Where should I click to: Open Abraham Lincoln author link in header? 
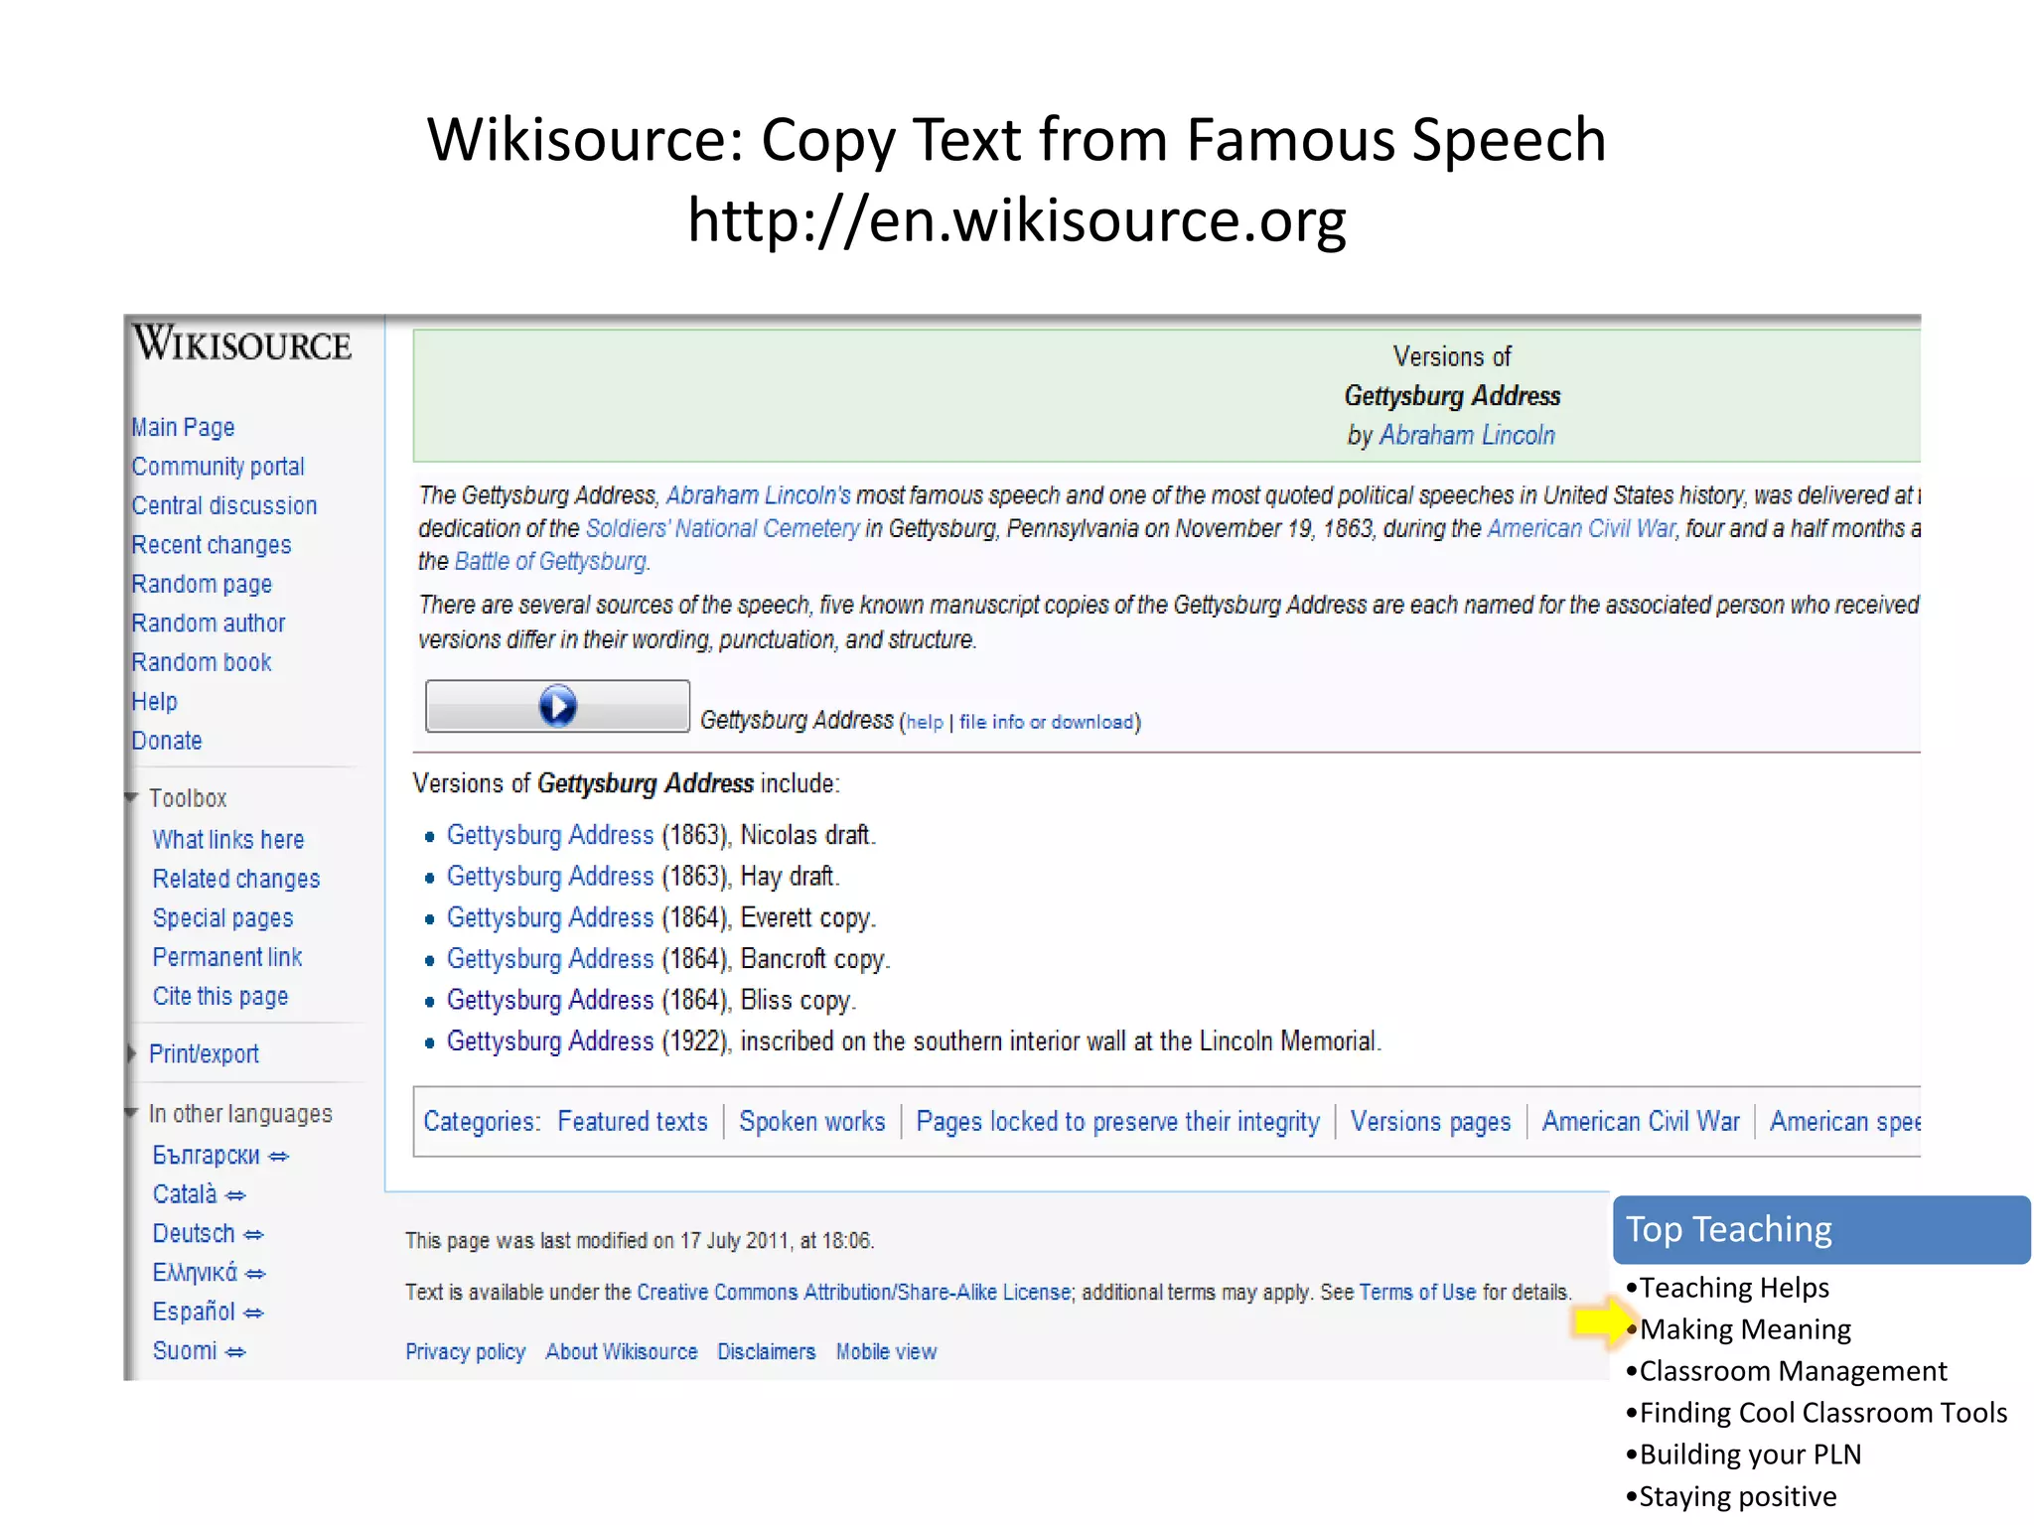pos(1467,435)
